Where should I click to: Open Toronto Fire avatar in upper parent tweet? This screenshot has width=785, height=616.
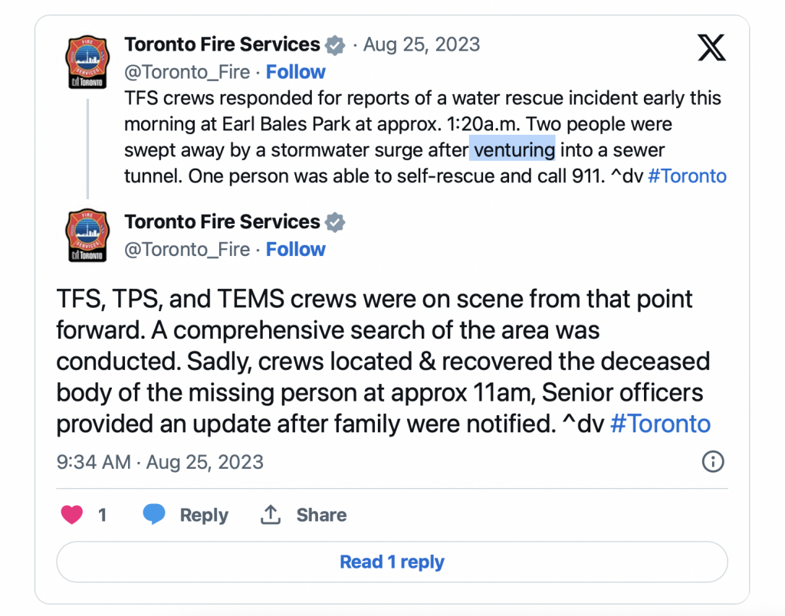pos(86,61)
